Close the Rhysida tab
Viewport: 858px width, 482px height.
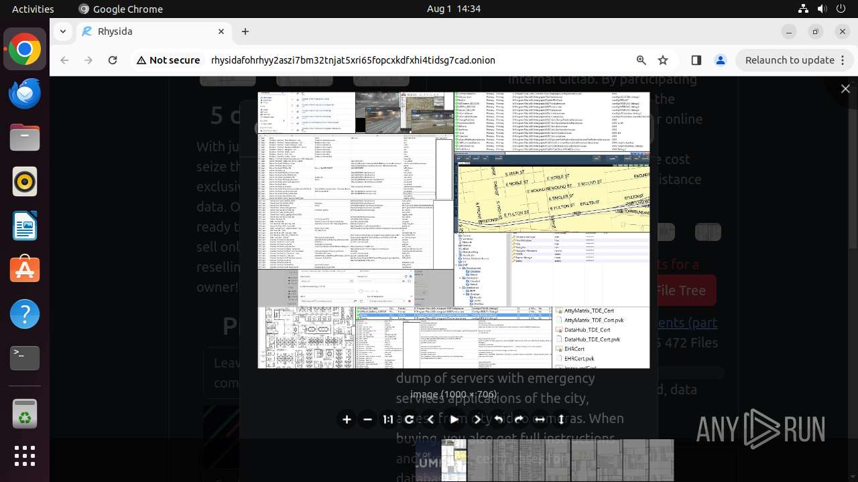(221, 31)
